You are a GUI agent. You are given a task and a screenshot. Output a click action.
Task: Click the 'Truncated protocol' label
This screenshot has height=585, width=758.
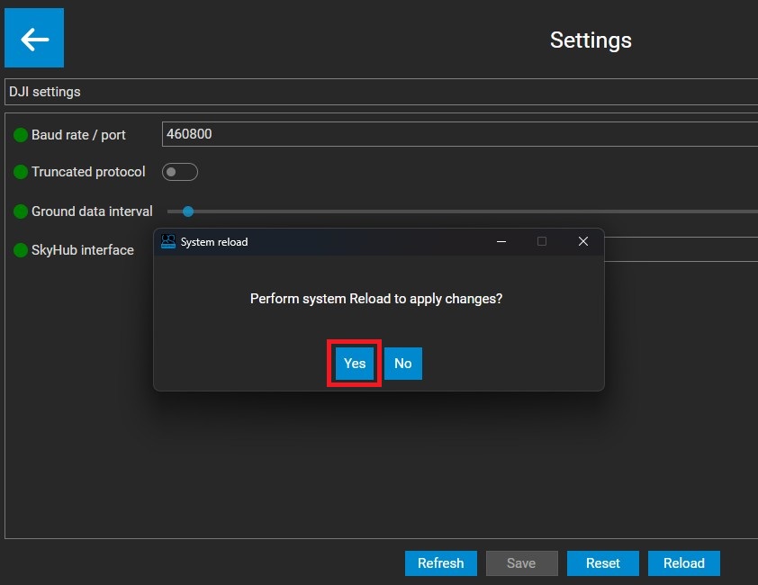coord(88,172)
